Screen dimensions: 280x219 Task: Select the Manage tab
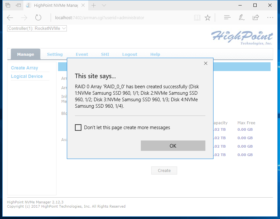26,54
